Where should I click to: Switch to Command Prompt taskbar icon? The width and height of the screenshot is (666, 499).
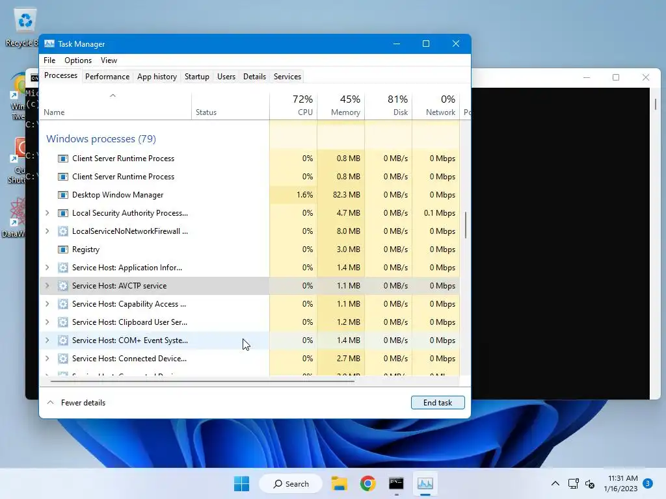[396, 483]
